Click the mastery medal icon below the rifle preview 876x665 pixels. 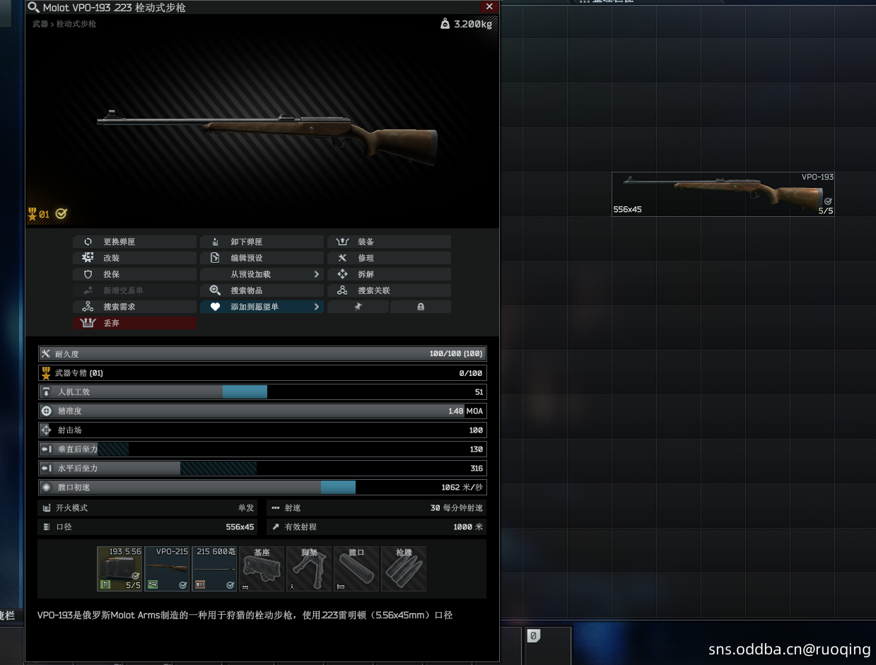click(x=33, y=213)
